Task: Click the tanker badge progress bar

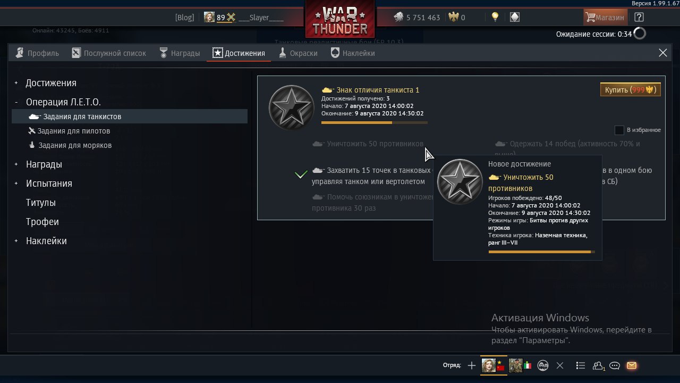Action: (x=375, y=122)
